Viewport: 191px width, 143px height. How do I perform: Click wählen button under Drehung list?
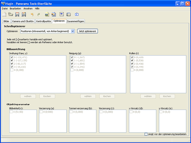28,96
